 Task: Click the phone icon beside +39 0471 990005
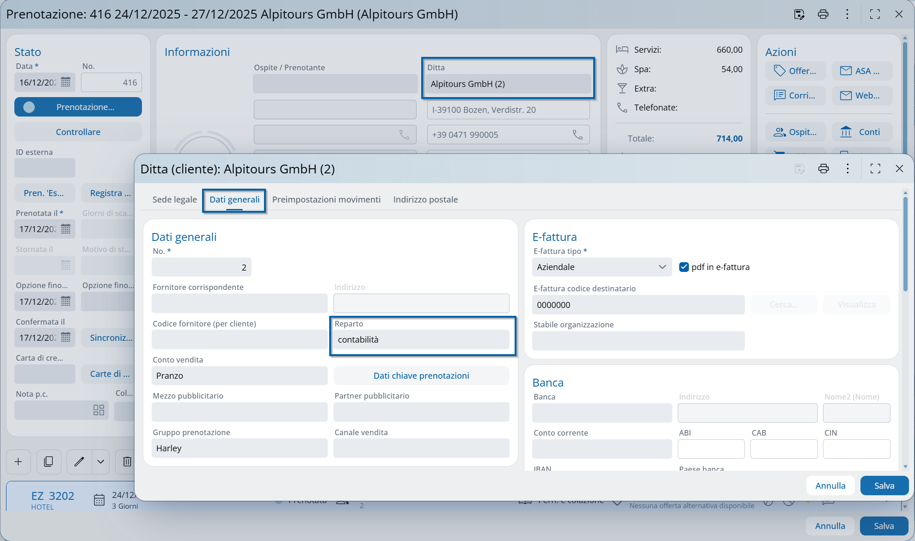pos(577,135)
